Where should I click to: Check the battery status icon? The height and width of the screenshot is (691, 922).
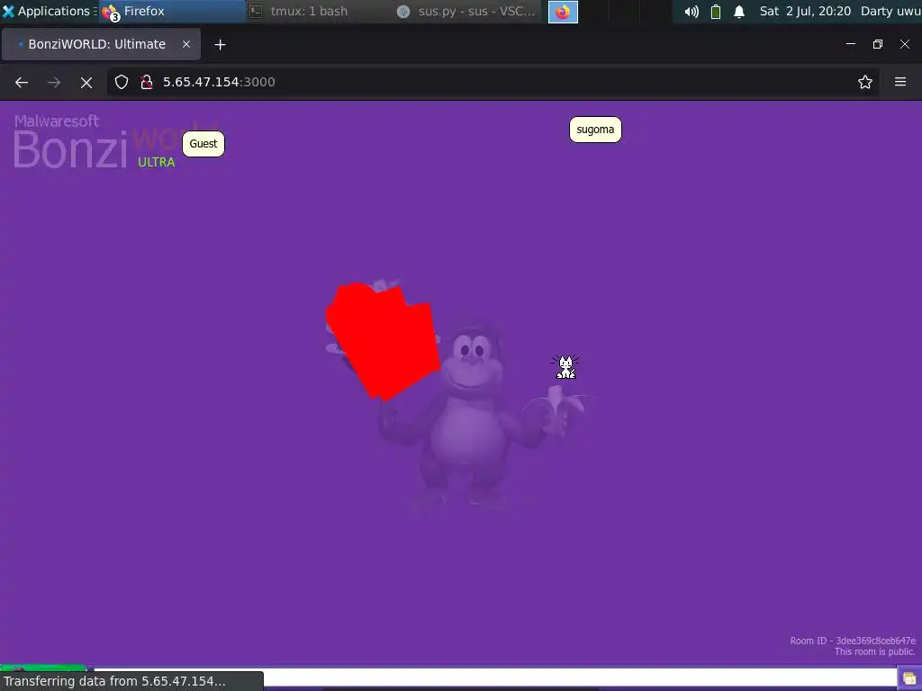[716, 11]
